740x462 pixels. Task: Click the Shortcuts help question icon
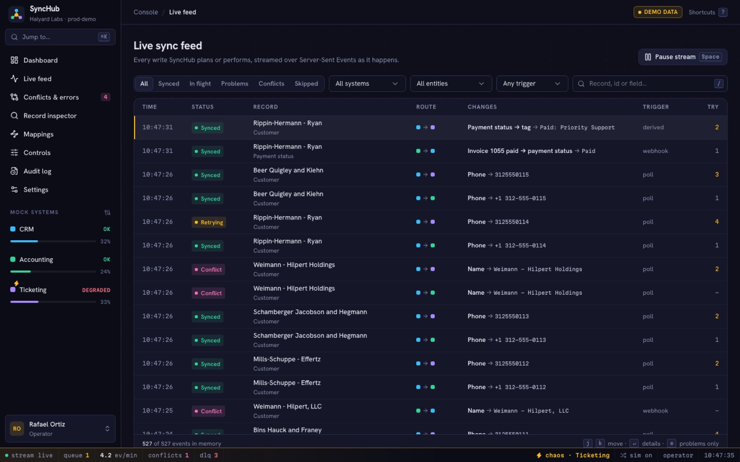click(723, 12)
